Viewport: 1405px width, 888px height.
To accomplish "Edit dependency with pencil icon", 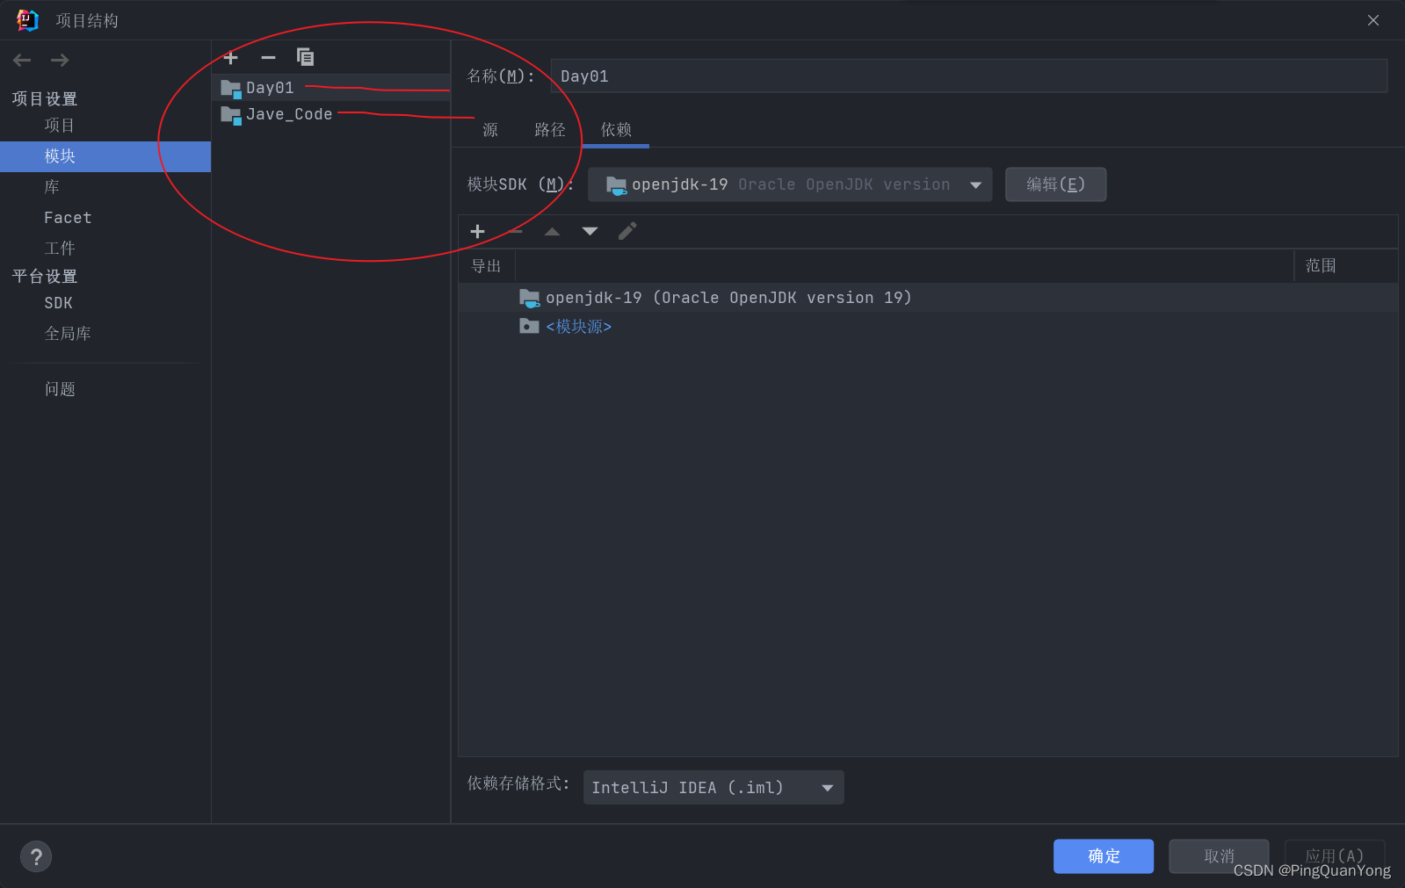I will (x=627, y=231).
